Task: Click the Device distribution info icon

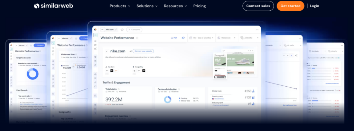Action: (x=179, y=89)
